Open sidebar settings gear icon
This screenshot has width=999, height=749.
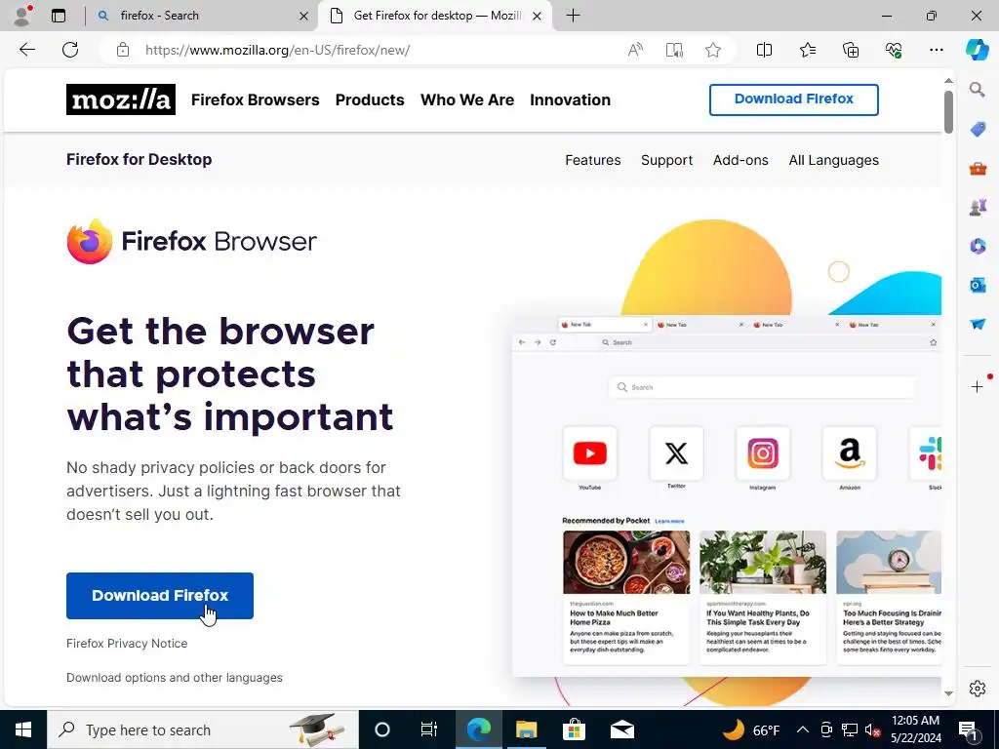978,689
